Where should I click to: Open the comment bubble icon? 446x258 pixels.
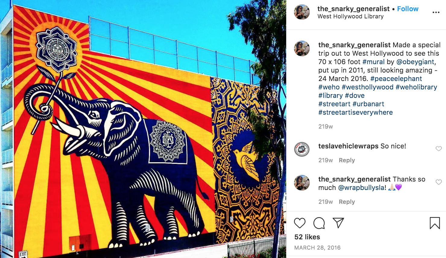coord(319,223)
